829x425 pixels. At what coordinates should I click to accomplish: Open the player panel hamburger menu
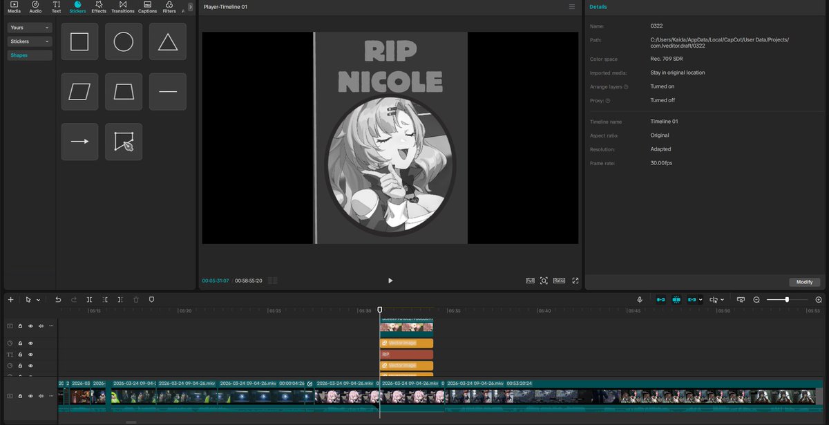(x=571, y=7)
